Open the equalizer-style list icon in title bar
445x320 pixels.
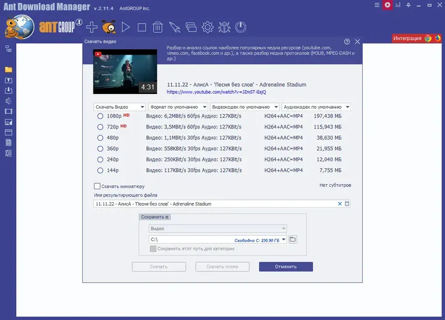(x=398, y=5)
